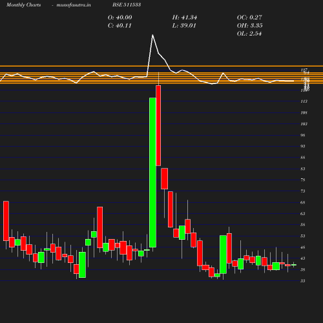Click the 68 price axis label
The width and height of the screenshot is (323, 323).
(303, 202)
